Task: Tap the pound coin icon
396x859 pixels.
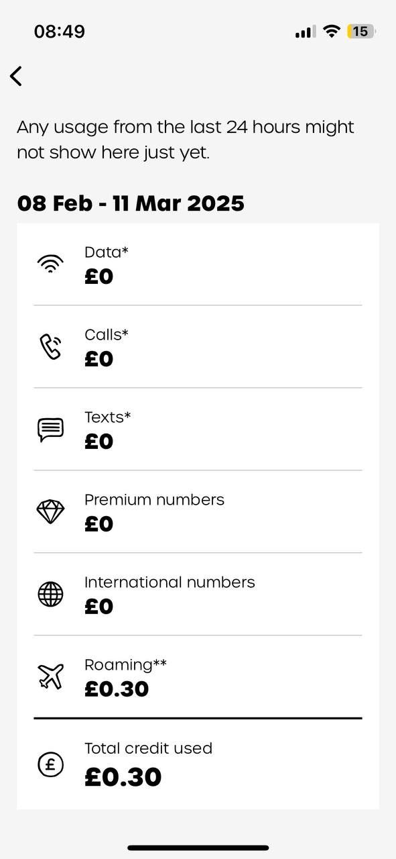Action: click(50, 764)
